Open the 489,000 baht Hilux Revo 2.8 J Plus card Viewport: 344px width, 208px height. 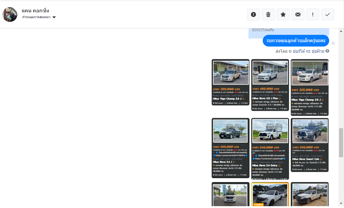(270, 85)
